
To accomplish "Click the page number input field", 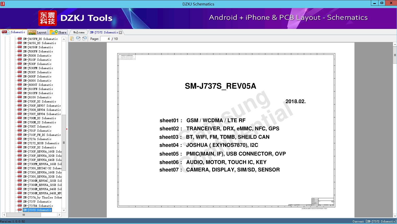I will [105, 39].
